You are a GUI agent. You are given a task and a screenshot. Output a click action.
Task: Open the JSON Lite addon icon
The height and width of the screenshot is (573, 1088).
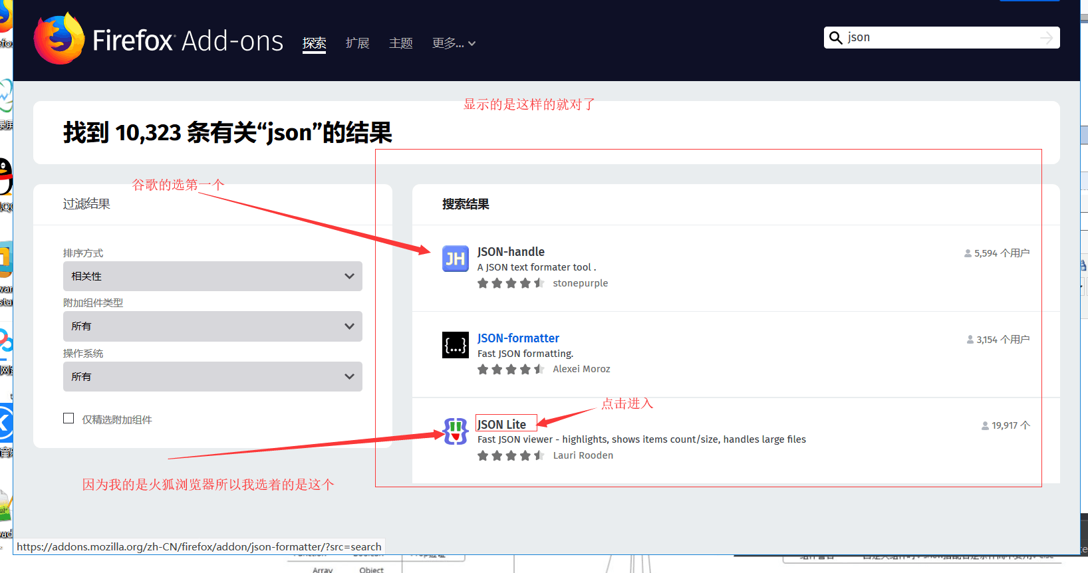pyautogui.click(x=456, y=431)
